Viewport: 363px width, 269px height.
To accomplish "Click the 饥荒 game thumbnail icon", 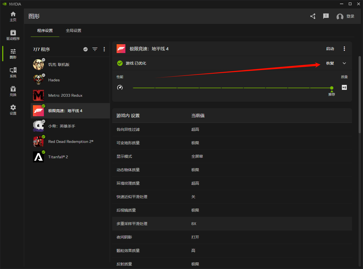I will (x=38, y=65).
